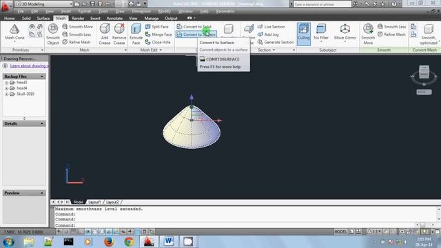Screen dimensions: 441x248
Task: Open Google Chrome from the taskbar
Action: [x=129, y=242]
